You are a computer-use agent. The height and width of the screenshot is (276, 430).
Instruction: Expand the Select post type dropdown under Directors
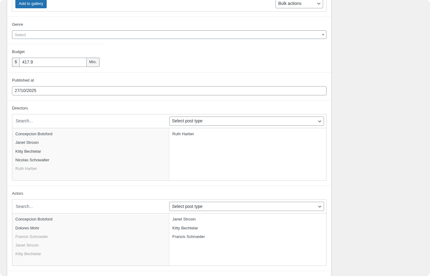pyautogui.click(x=247, y=121)
